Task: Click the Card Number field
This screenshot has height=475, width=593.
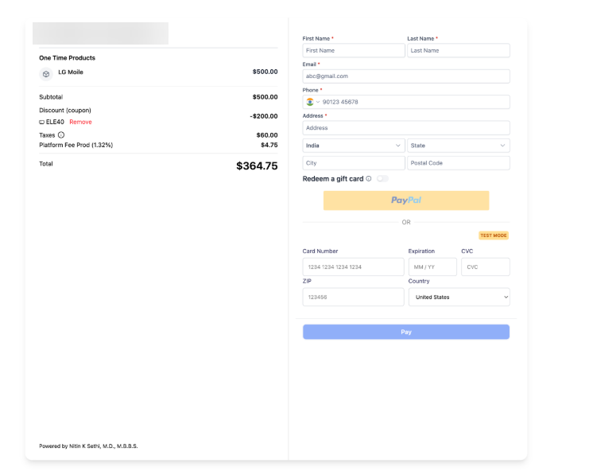Action: click(353, 267)
